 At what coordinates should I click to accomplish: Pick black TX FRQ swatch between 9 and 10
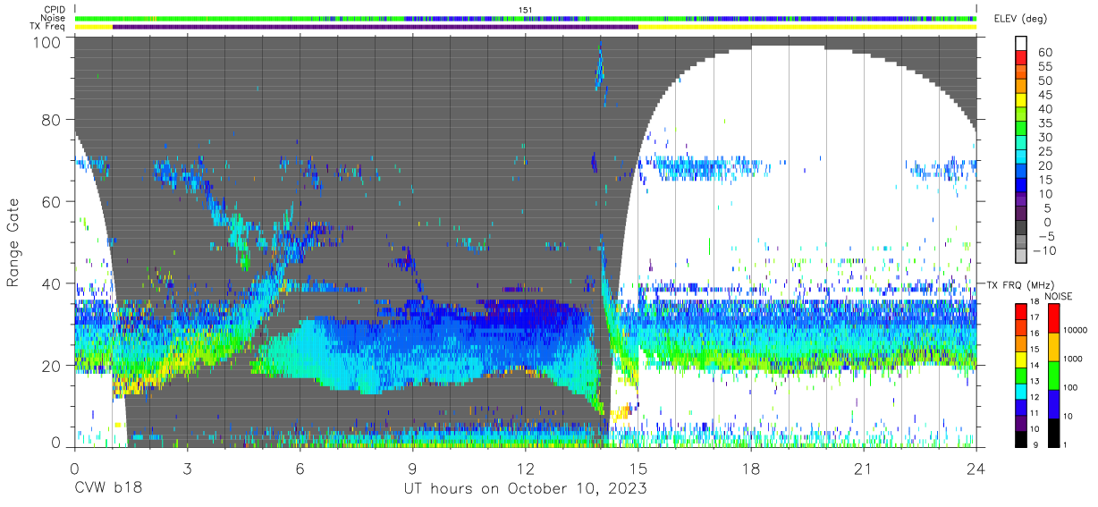(x=1023, y=439)
